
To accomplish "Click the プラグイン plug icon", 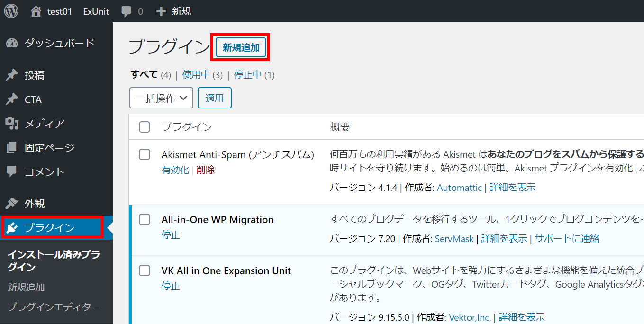I will tap(10, 227).
